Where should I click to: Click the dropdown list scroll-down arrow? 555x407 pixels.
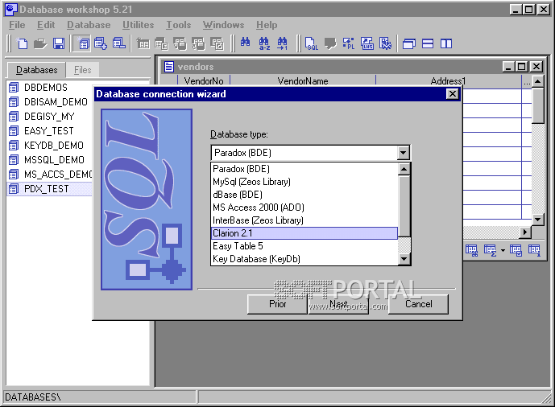pyautogui.click(x=404, y=259)
